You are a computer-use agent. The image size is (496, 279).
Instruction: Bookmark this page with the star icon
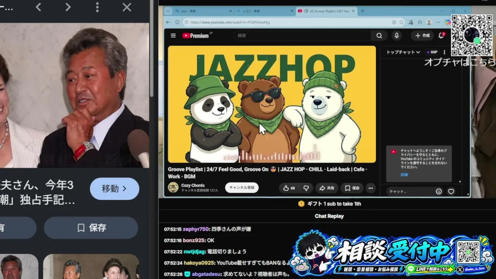(x=402, y=22)
